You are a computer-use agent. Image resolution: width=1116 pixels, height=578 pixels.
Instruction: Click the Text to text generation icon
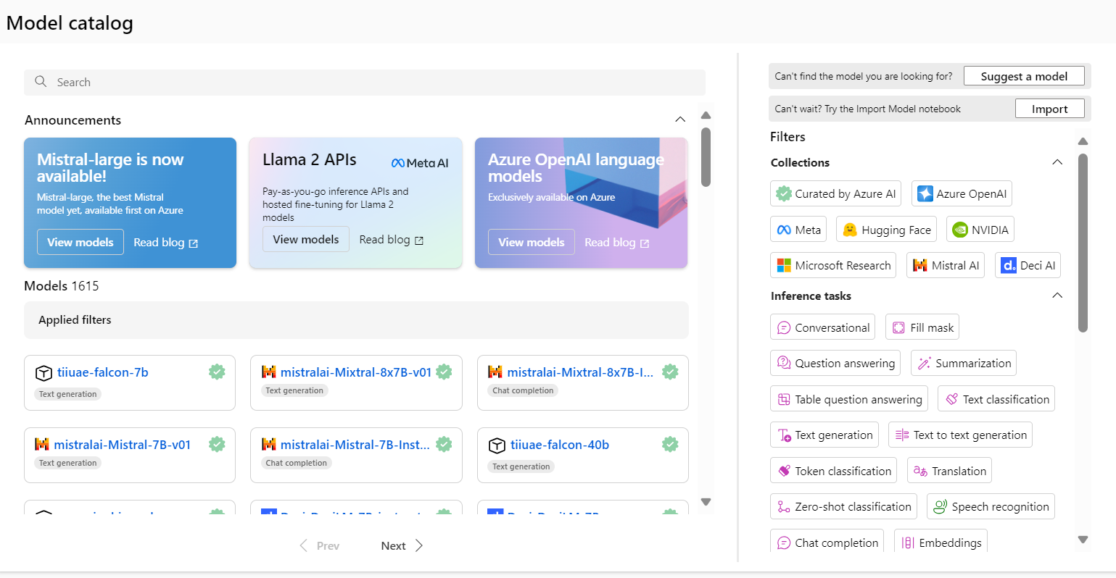click(x=902, y=435)
